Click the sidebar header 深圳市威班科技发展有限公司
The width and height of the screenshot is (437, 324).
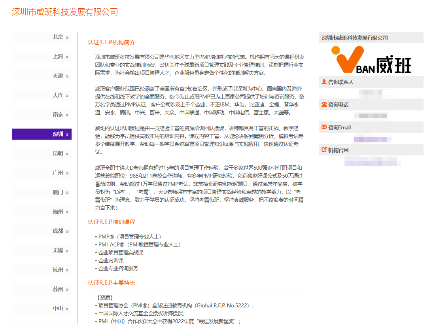point(354,38)
